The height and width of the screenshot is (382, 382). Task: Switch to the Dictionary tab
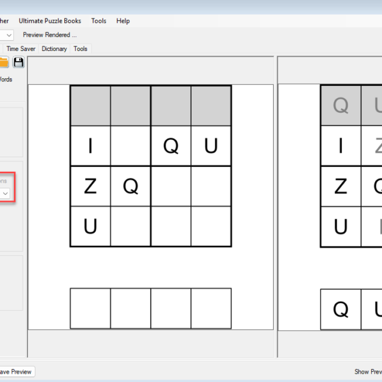point(54,49)
